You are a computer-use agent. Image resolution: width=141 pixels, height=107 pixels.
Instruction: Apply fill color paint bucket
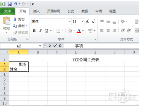click(x=70, y=31)
